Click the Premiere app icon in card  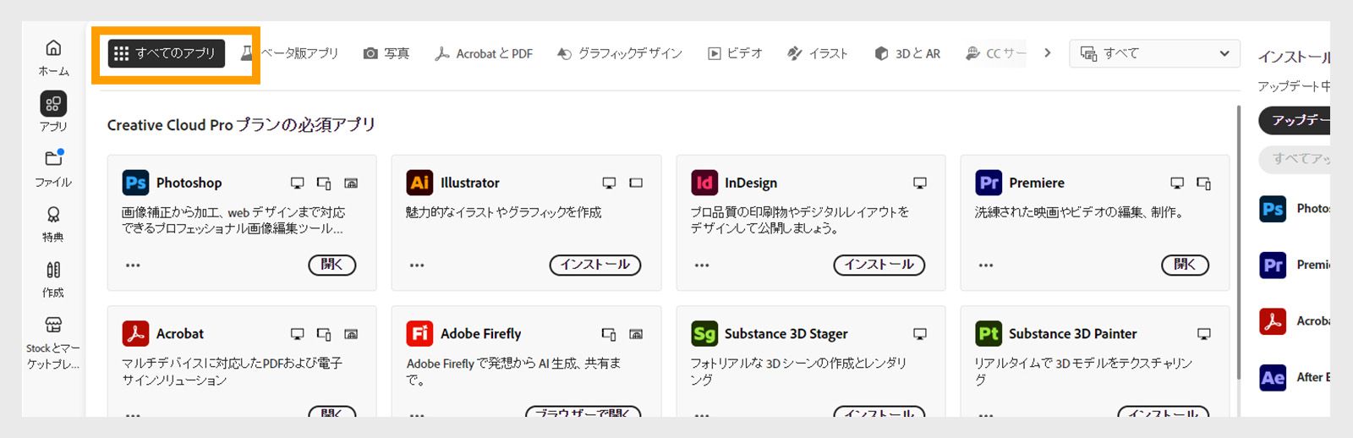point(989,183)
